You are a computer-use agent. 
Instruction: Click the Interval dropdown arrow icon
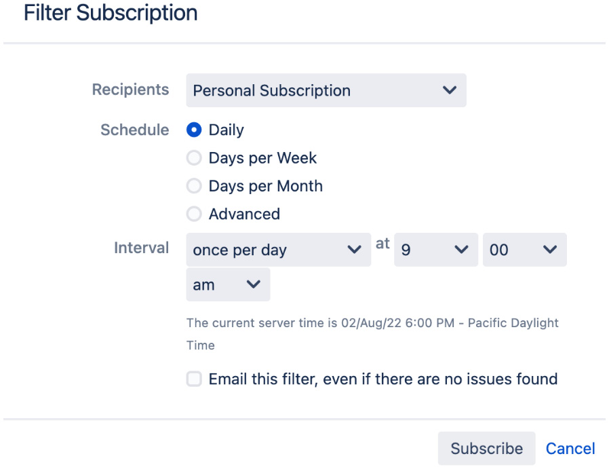tap(355, 249)
